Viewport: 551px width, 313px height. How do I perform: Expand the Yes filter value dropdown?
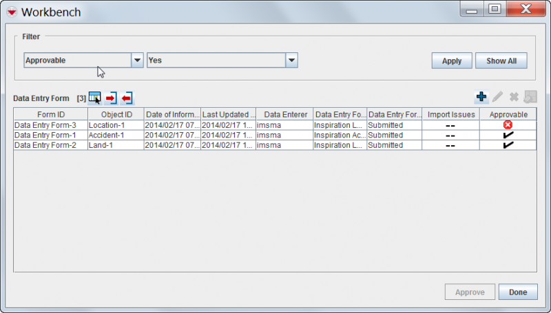[291, 61]
